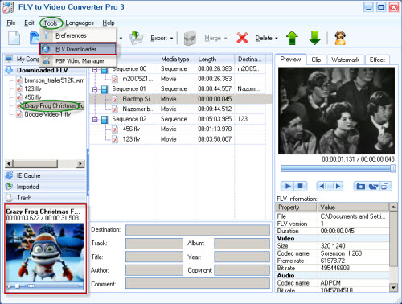
Task: Click the Stop button under preview
Action: [301, 186]
